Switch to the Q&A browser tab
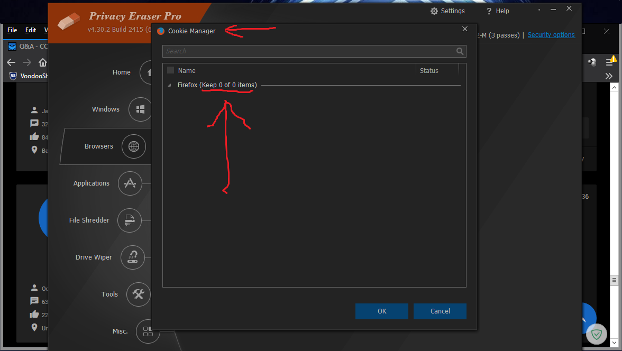The image size is (622, 351). click(x=28, y=47)
